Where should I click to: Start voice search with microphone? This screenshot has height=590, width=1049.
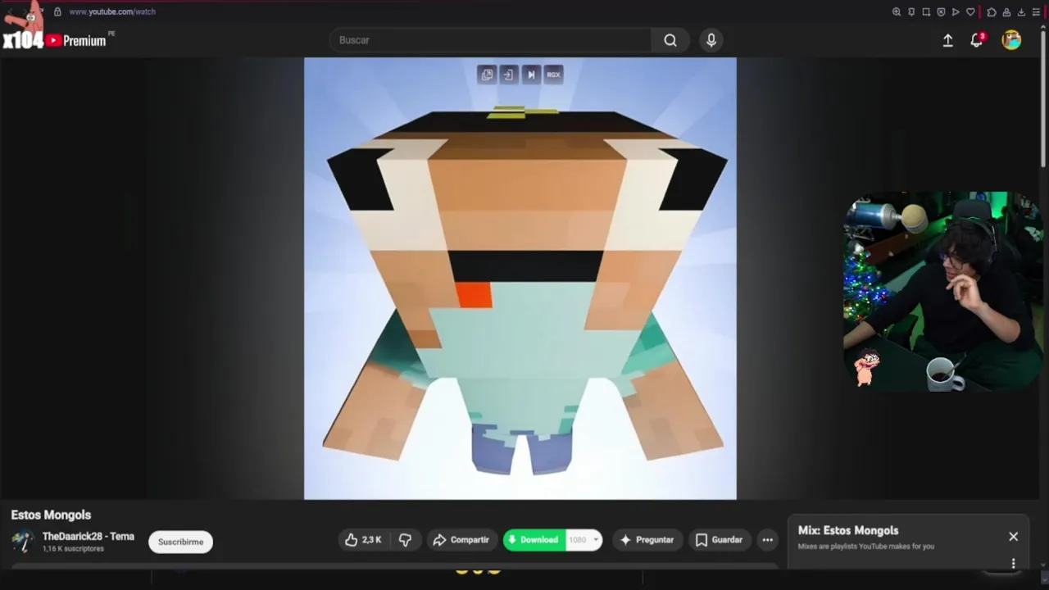(711, 40)
